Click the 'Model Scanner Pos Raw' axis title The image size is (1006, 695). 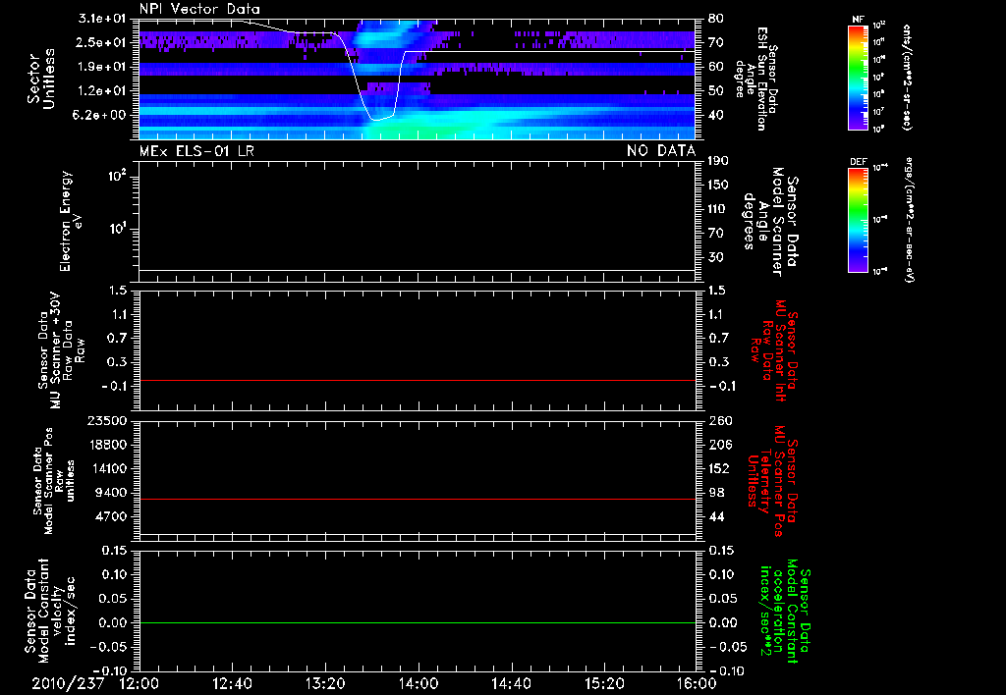click(x=54, y=481)
